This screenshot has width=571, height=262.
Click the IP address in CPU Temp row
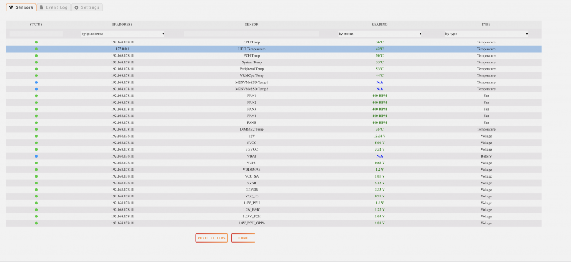coord(122,42)
